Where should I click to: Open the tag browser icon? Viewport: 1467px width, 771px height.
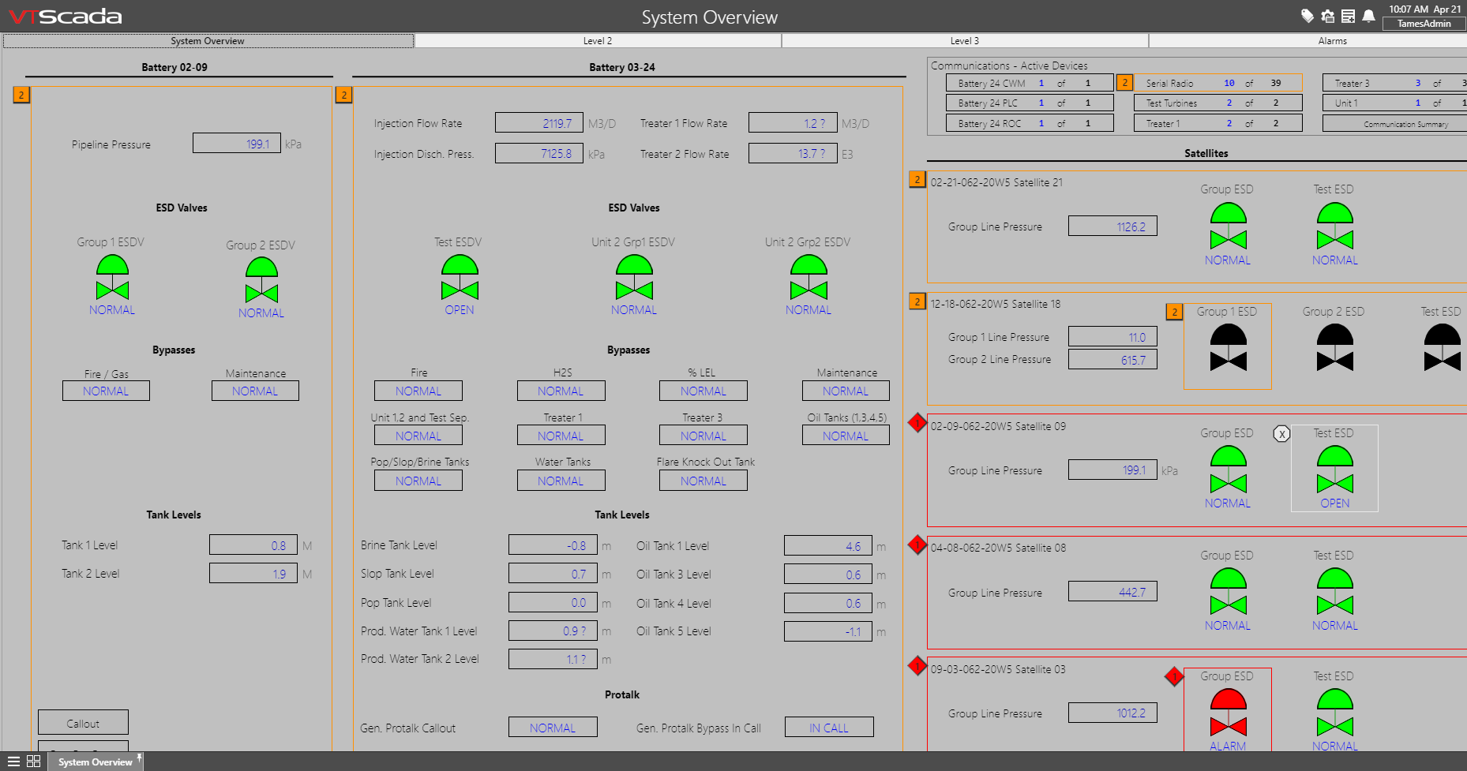pyautogui.click(x=1308, y=16)
